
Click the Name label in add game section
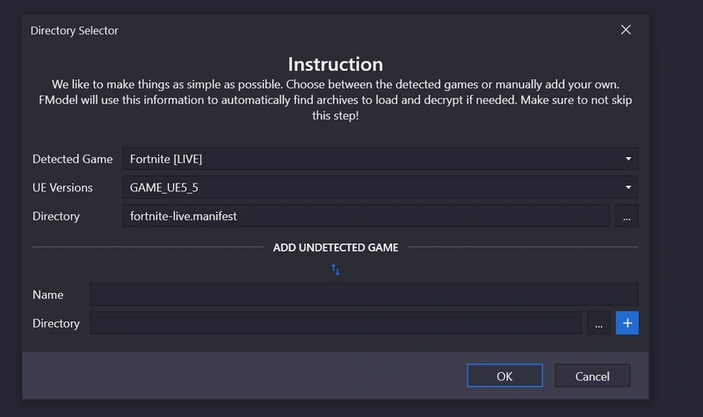coord(47,295)
